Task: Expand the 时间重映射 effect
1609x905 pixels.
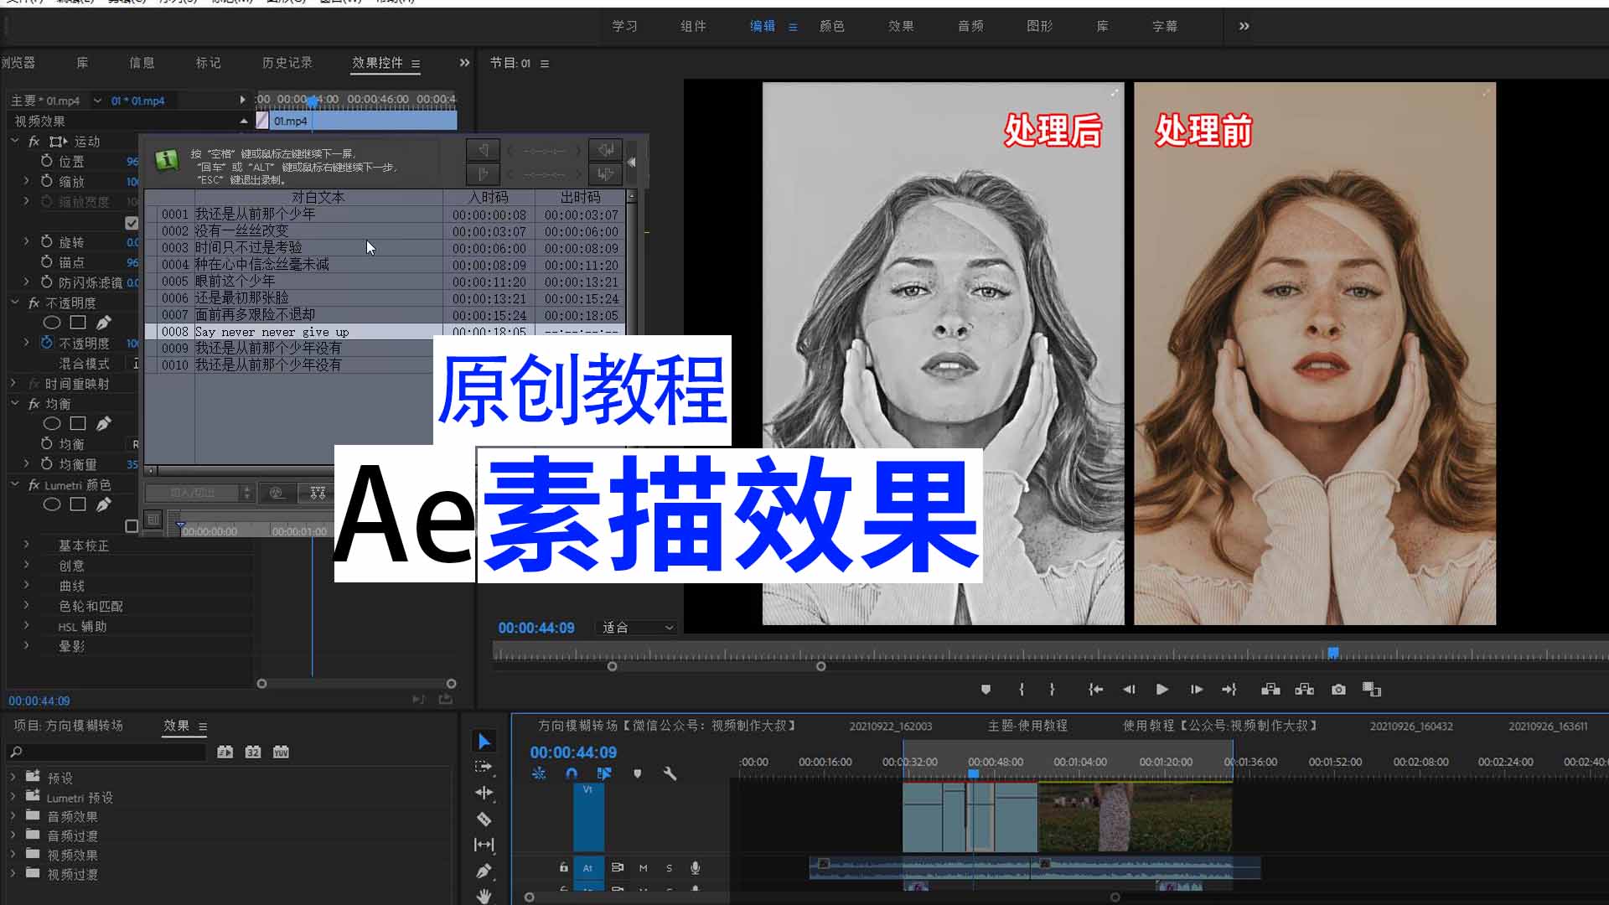Action: (14, 383)
